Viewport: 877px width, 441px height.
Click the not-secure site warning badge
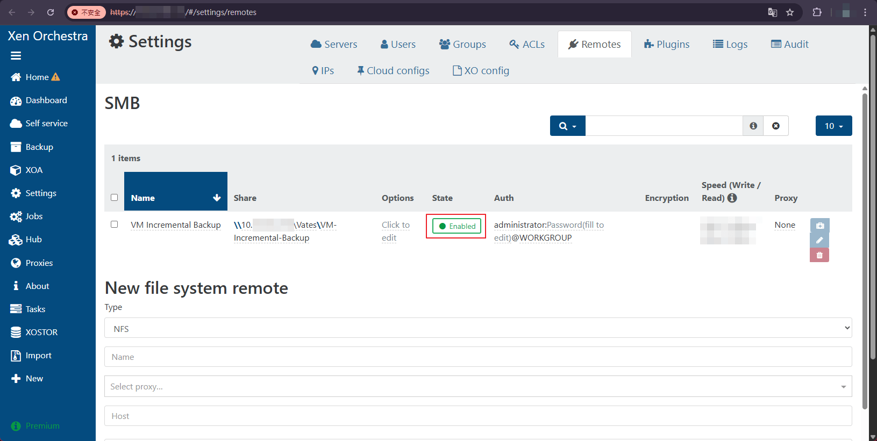pyautogui.click(x=86, y=12)
